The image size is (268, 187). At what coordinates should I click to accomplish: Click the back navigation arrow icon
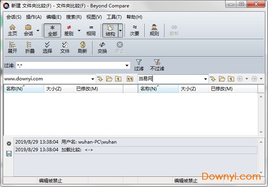(x=240, y=79)
